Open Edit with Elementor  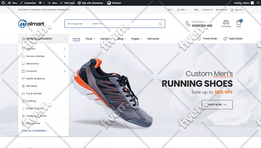(90, 3)
